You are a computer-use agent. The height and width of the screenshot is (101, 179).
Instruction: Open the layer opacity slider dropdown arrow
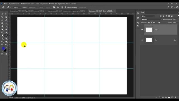pos(178,19)
